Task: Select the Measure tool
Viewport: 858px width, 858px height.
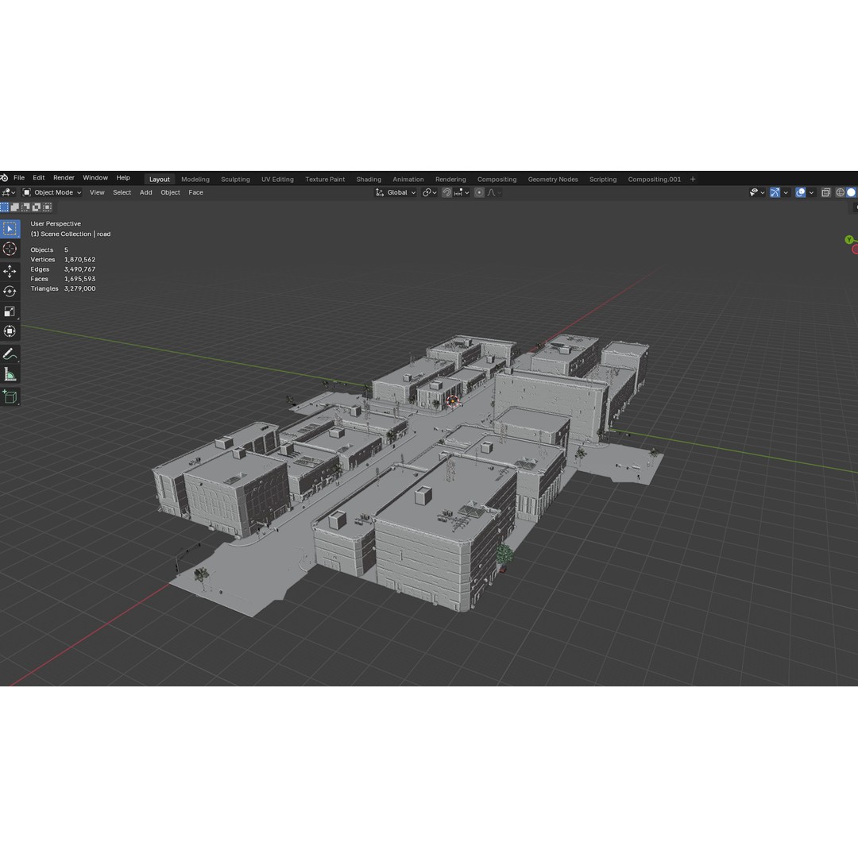Action: pyautogui.click(x=10, y=373)
